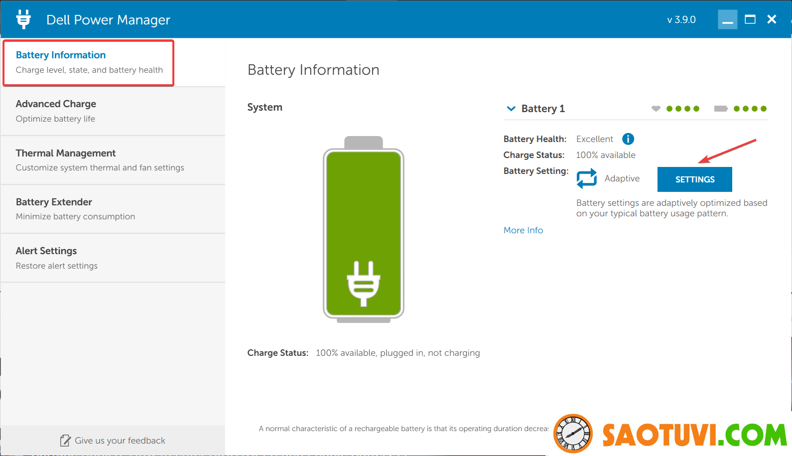Click the blue SETTINGS button
The width and height of the screenshot is (792, 456).
pos(695,179)
